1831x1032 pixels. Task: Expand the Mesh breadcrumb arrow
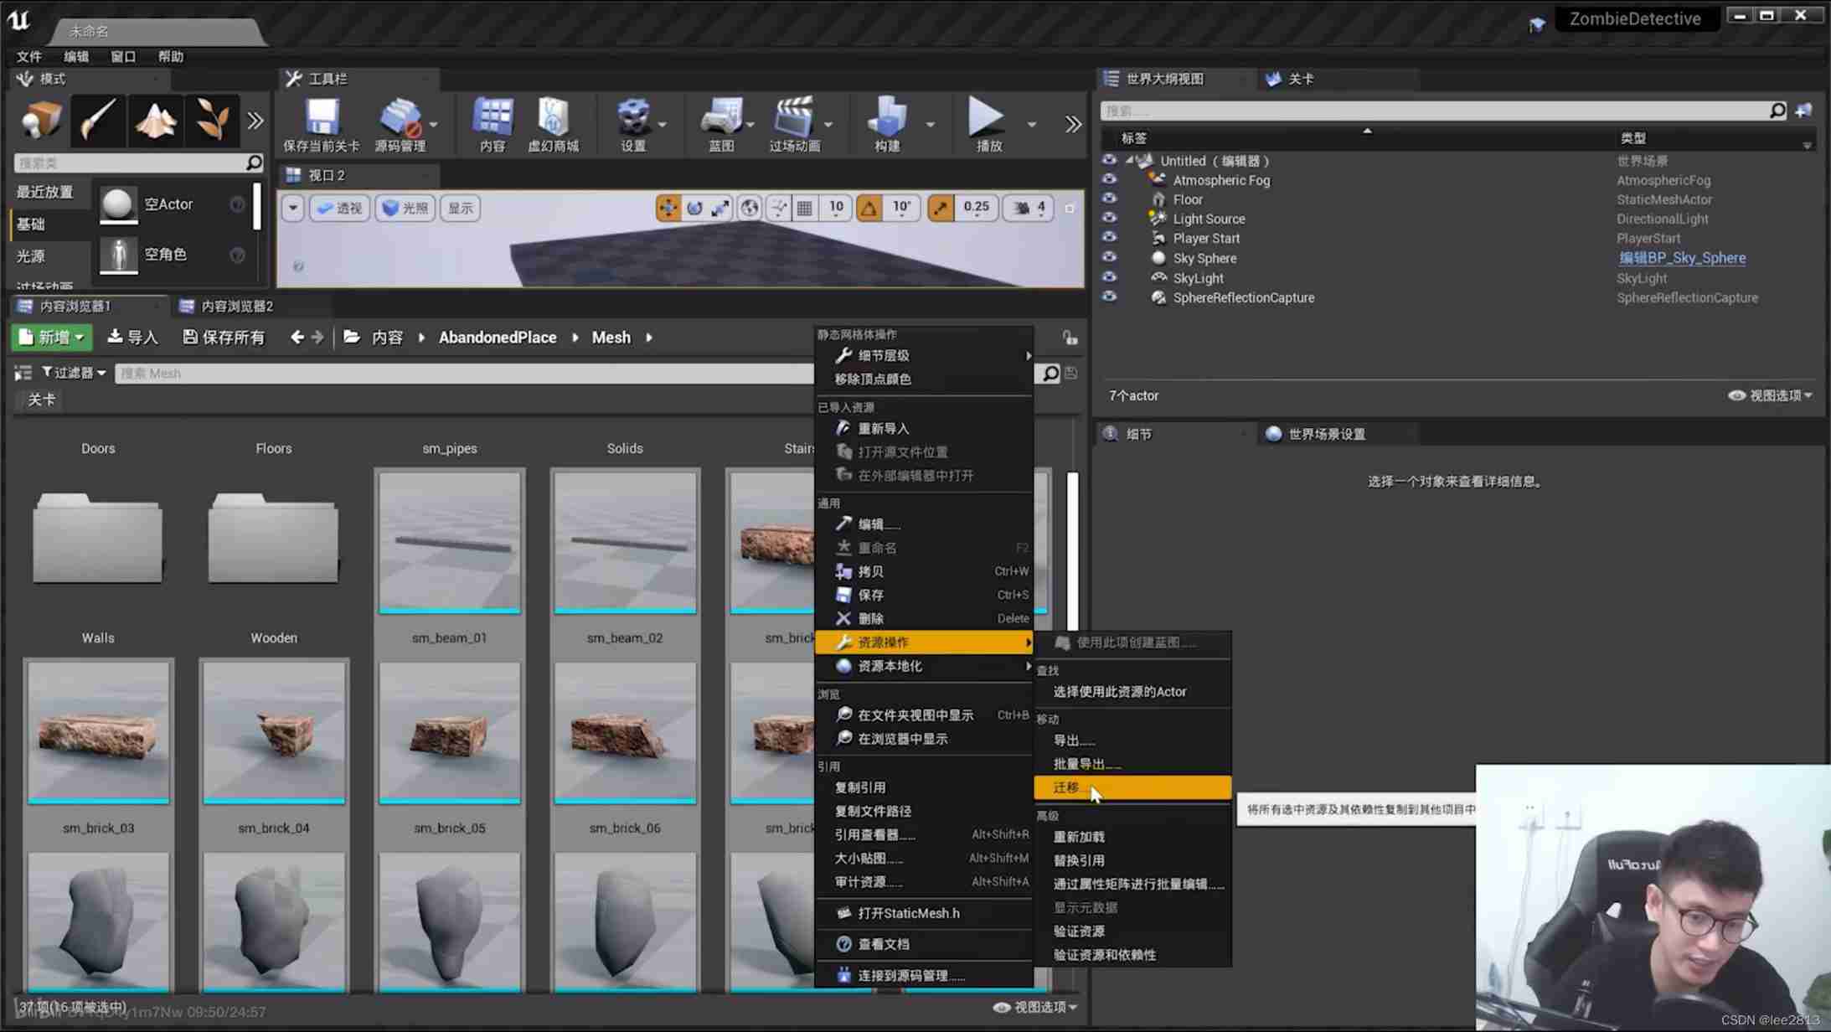point(649,338)
